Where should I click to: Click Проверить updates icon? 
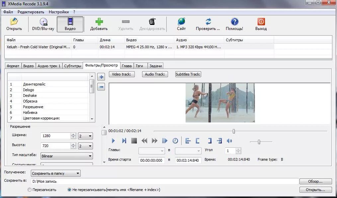pos(208,22)
